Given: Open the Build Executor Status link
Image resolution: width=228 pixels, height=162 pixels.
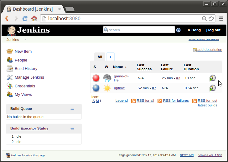Looking at the screenshot, I should point(29,128).
